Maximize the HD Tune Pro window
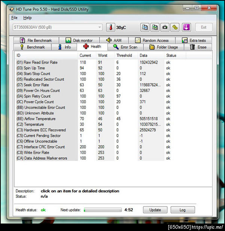The image size is (225, 231). tap(196, 8)
